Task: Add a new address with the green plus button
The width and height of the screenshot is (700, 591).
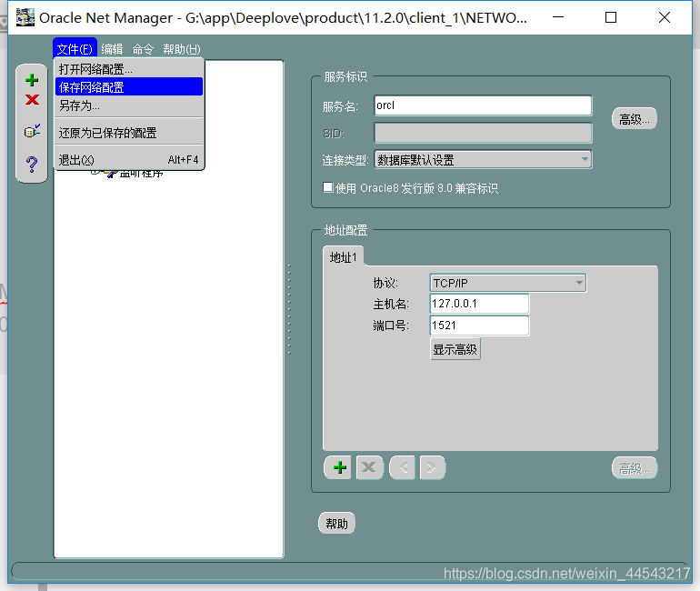Action: click(x=340, y=467)
